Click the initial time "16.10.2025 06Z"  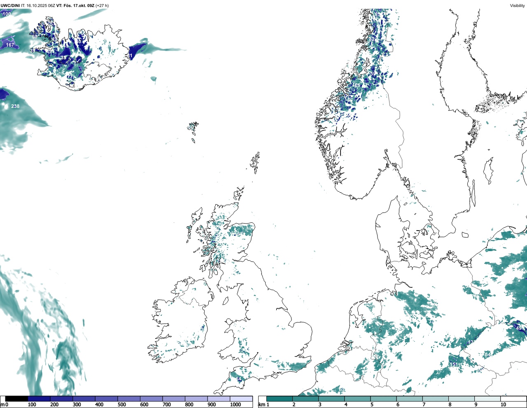(x=41, y=6)
